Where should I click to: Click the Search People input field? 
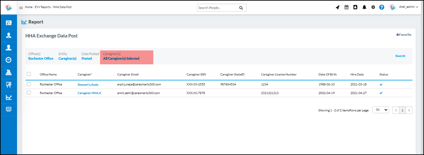[x=217, y=8]
